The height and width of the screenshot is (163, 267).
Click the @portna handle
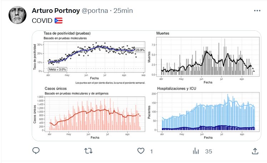coord(95,11)
